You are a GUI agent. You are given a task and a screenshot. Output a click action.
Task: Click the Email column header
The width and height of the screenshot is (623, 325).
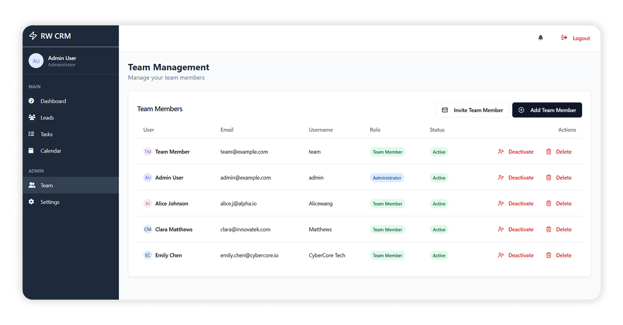[x=227, y=130]
